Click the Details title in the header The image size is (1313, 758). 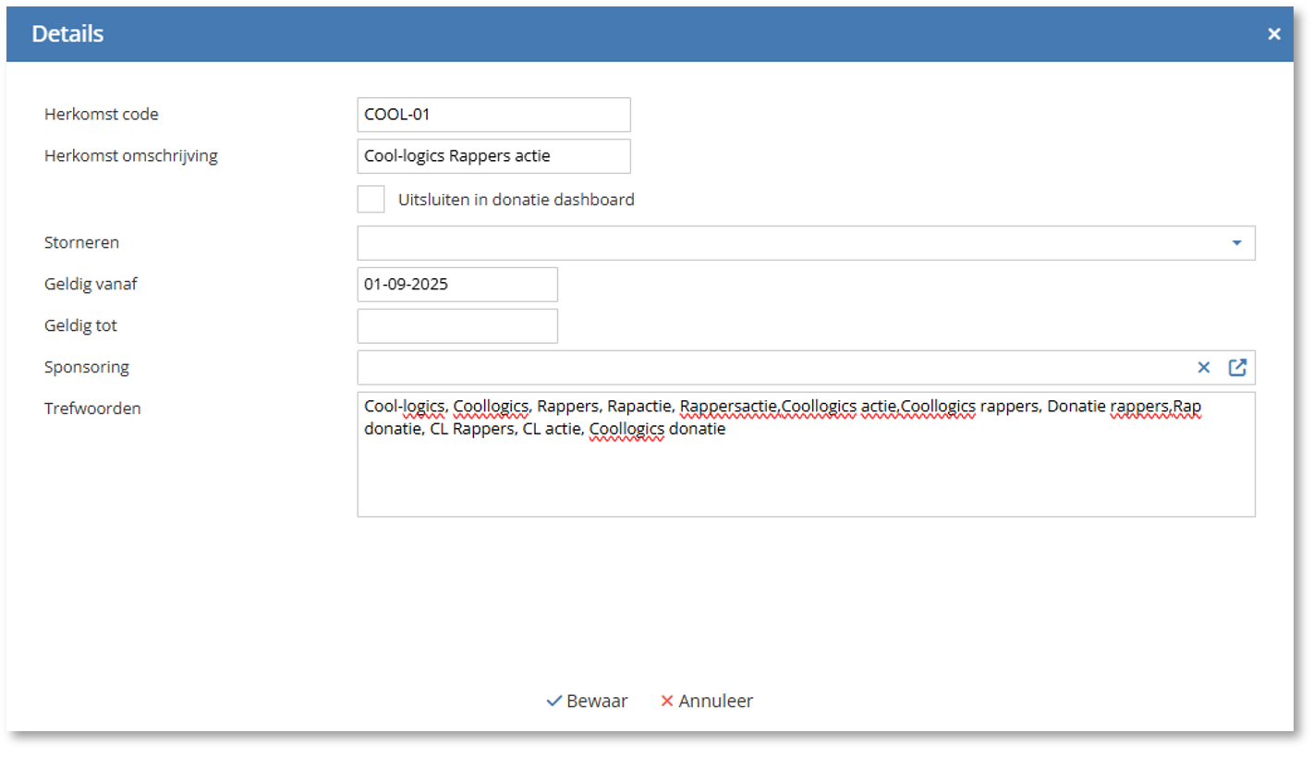[67, 34]
